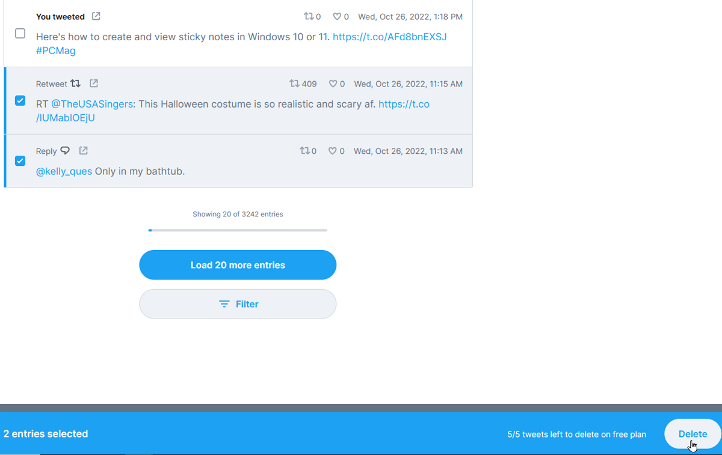Click the reply speech bubble icon
The image size is (722, 455).
click(64, 150)
